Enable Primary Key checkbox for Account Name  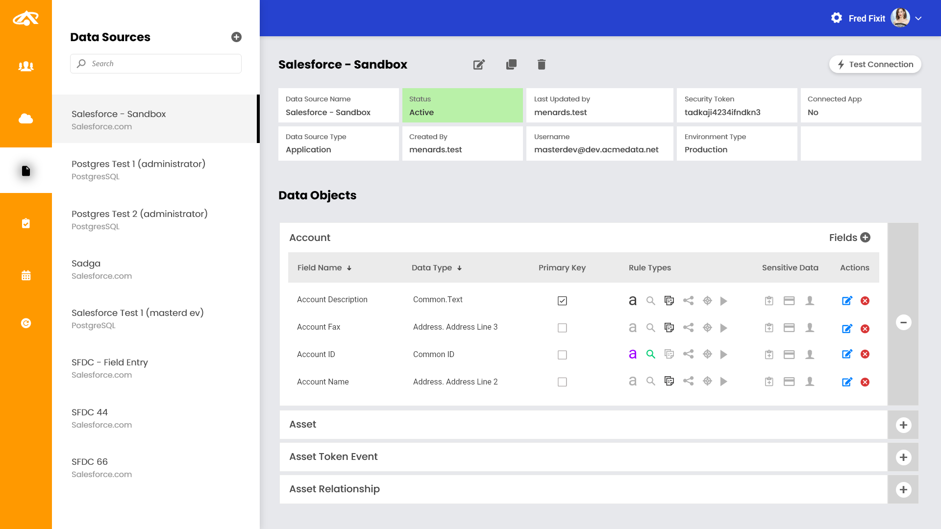[562, 382]
